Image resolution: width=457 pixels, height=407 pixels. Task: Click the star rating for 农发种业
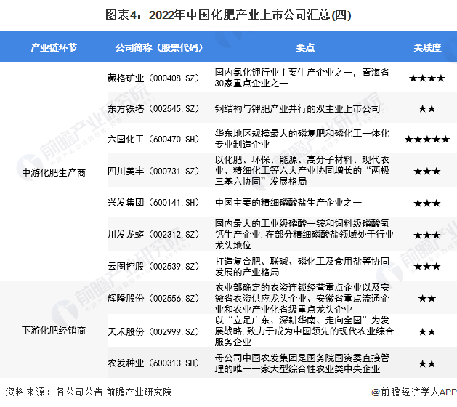[426, 363]
